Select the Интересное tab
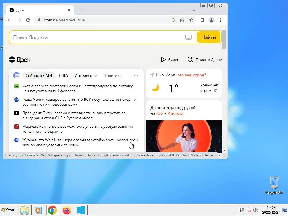This screenshot has width=288, height=216. (x=85, y=75)
